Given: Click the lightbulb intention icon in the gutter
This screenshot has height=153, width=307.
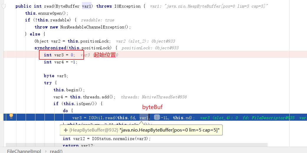Looking at the screenshot, I should click(11, 116).
